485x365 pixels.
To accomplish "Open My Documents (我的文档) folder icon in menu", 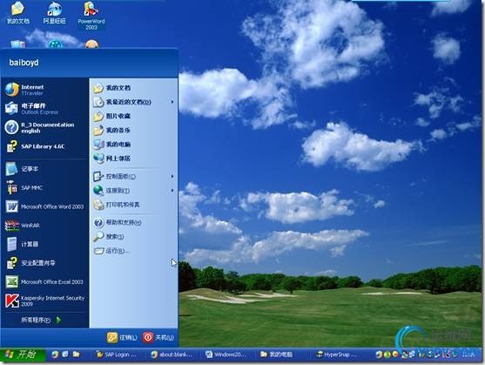I will (98, 88).
